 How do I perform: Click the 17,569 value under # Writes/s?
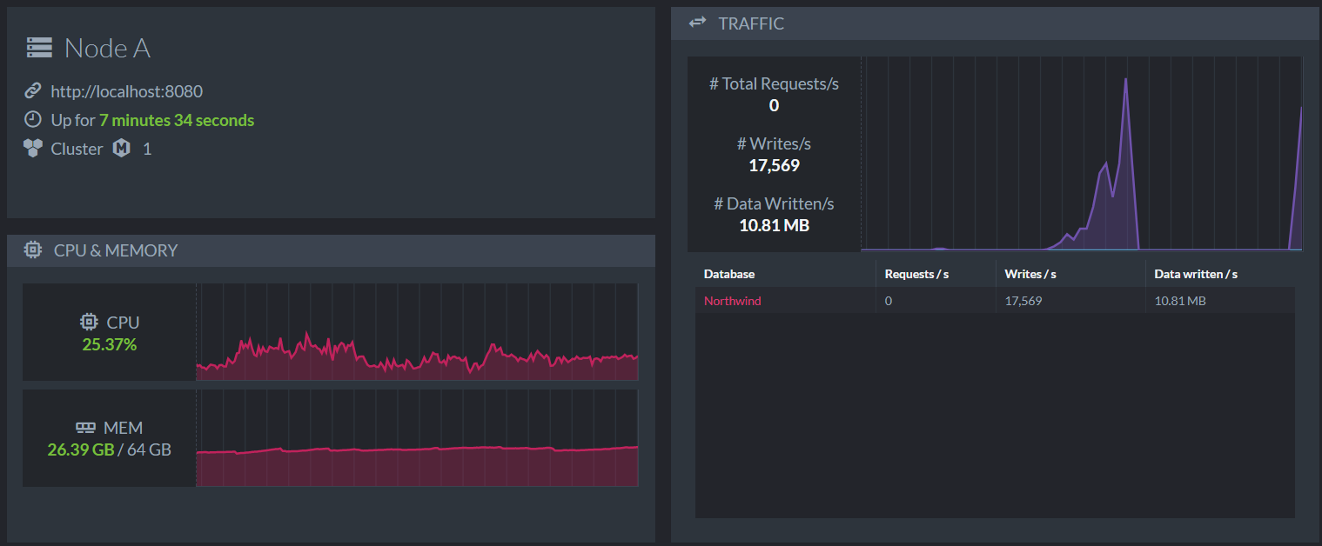[x=774, y=165]
